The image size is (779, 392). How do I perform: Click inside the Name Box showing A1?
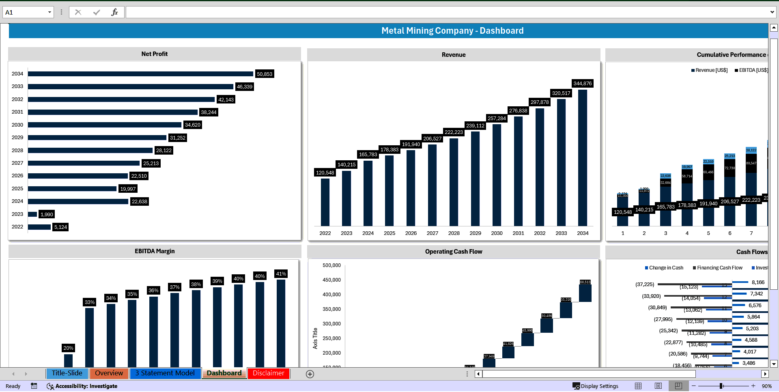pyautogui.click(x=24, y=12)
